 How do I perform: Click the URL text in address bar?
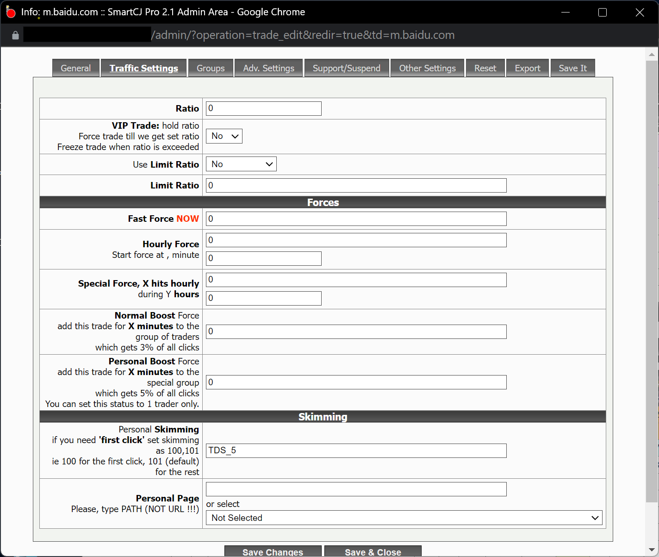click(x=303, y=35)
